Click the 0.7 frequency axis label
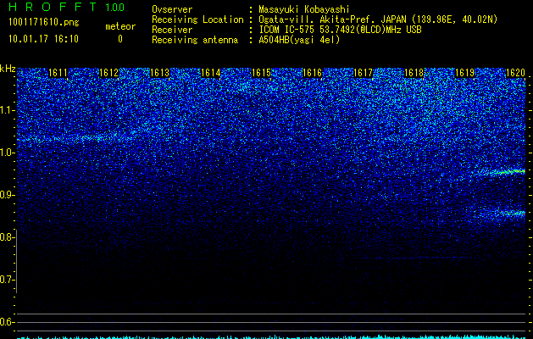533x339 pixels. (8, 280)
